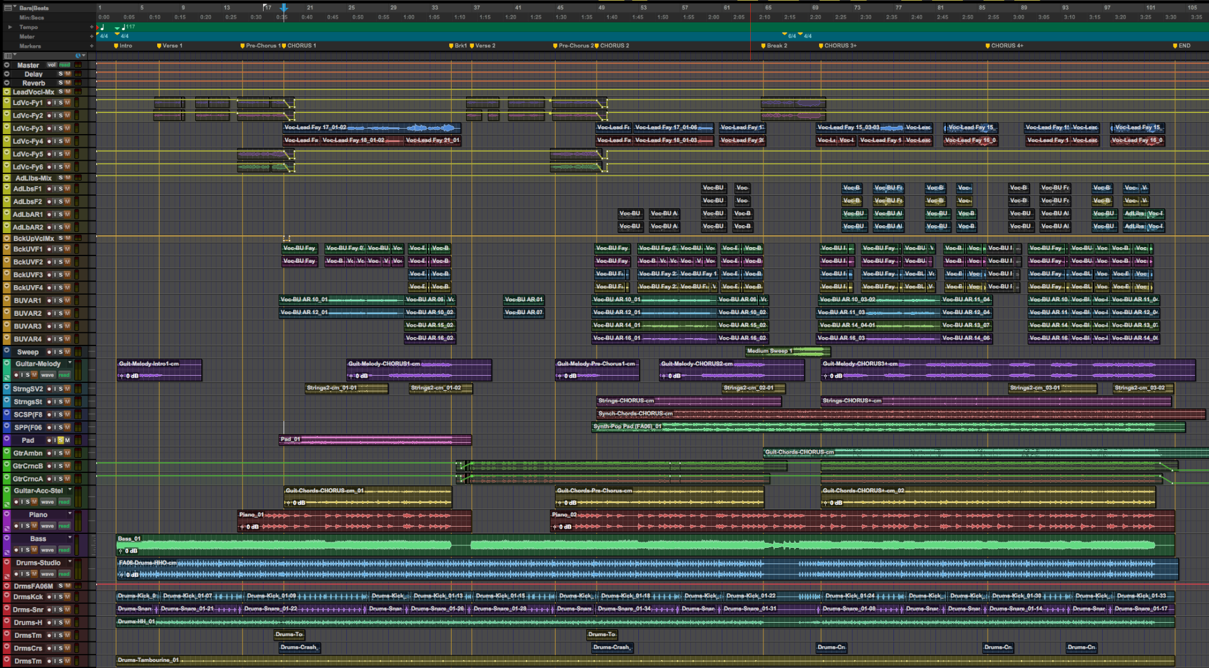Click the blue automation clock icon
Screen dimensions: 1209x668
[78, 56]
